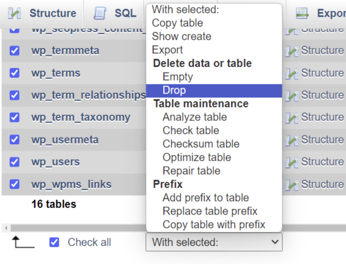Uncheck the wp_terms table checkbox
The height and width of the screenshot is (264, 346).
tap(14, 73)
